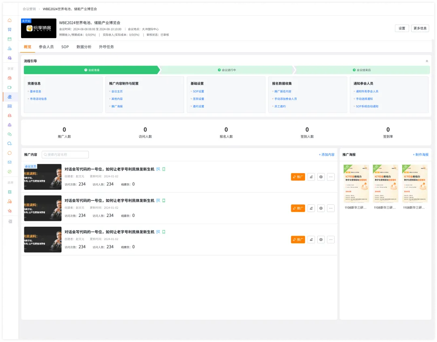Open the orange user-gear sidebar icon
Screen dimensions: 437x342
(x=9, y=201)
